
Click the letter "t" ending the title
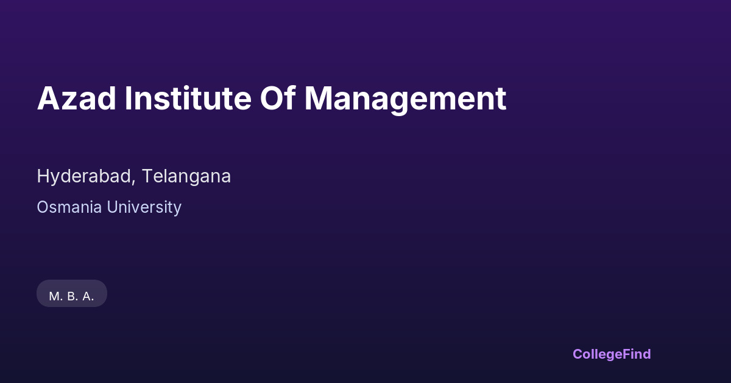(501, 98)
